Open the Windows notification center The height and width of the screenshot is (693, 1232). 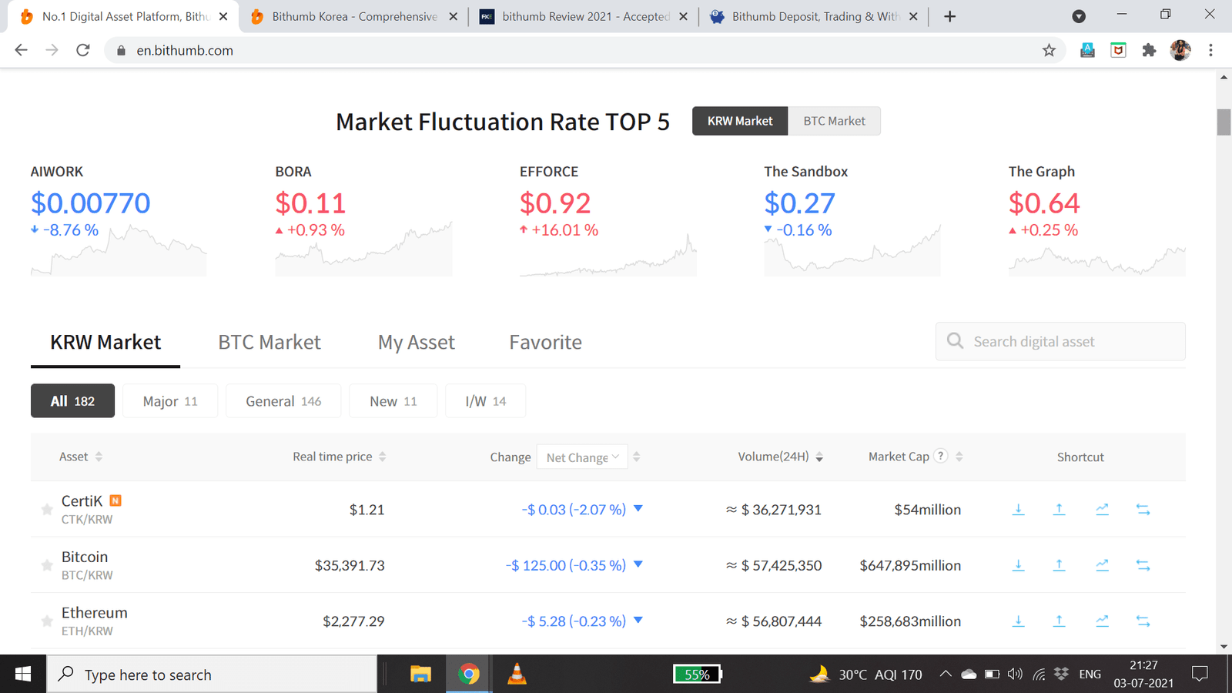(x=1200, y=675)
